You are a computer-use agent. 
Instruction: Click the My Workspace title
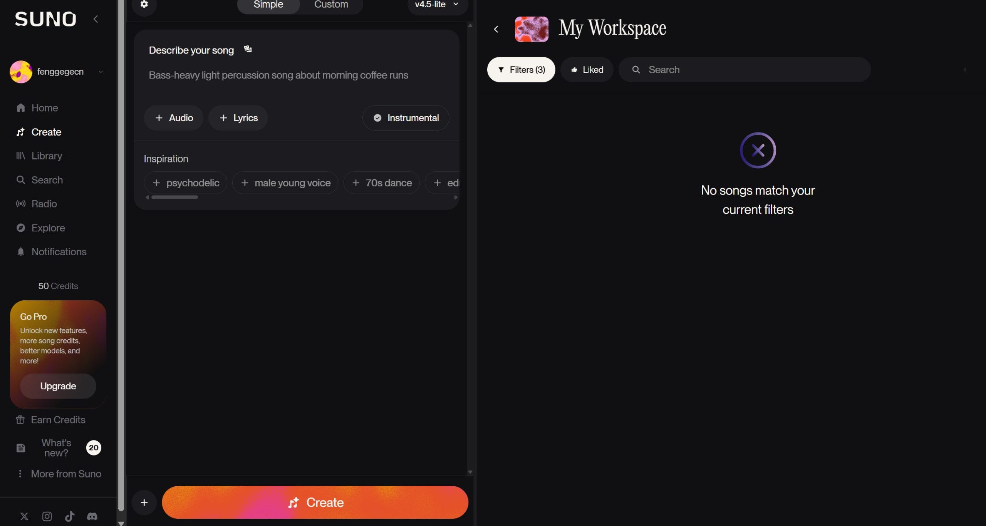coord(612,28)
